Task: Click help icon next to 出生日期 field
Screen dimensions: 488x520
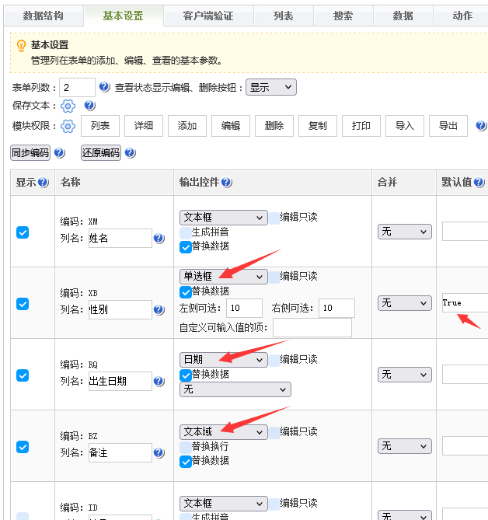Action: click(x=159, y=382)
